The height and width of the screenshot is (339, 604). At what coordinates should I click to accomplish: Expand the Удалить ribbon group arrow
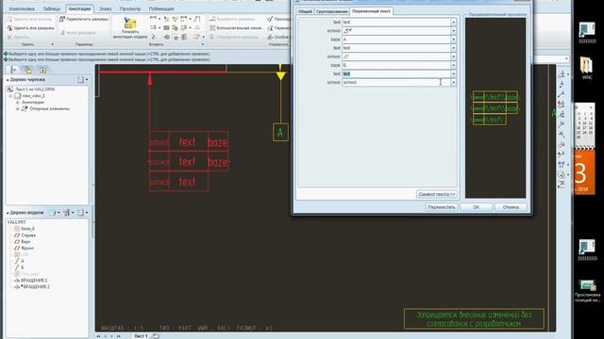click(x=52, y=44)
